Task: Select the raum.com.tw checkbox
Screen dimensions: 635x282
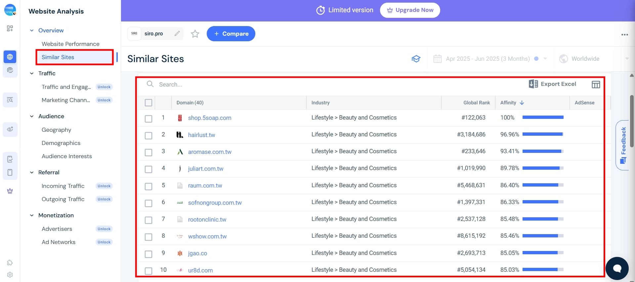Action: [x=148, y=186]
